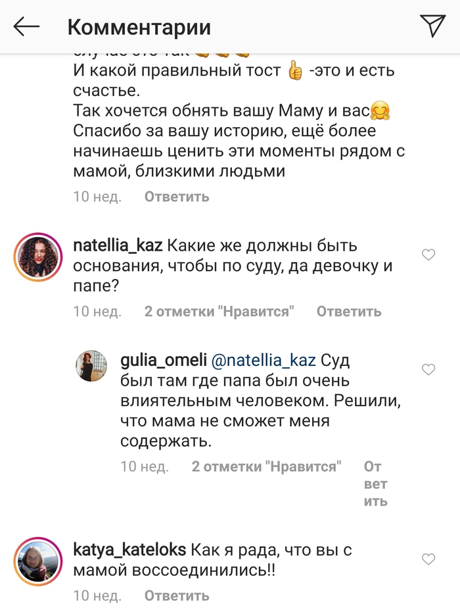The height and width of the screenshot is (614, 460).
Task: Reply to the topmost comment
Action: [x=177, y=197]
